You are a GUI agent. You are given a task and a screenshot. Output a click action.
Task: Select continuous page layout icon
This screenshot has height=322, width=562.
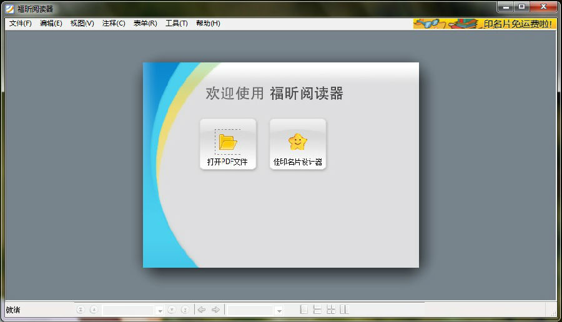317,310
